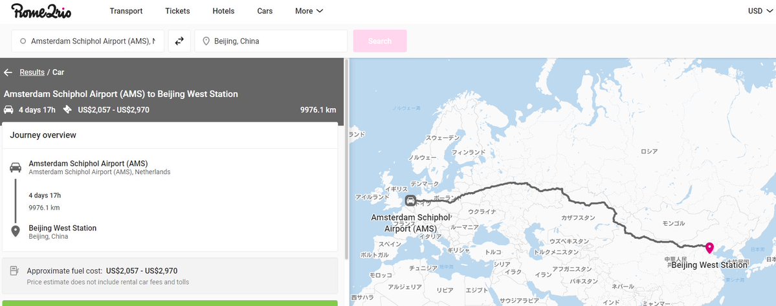
Task: Click the car icon next to 4 days 17h
Action: (x=8, y=110)
